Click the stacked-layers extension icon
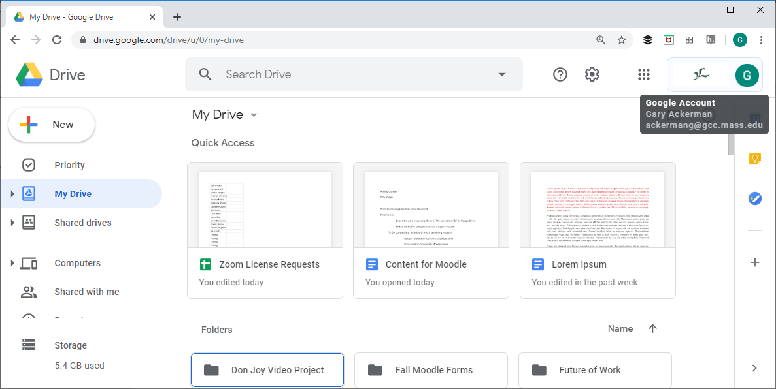The image size is (776, 389). tap(647, 40)
